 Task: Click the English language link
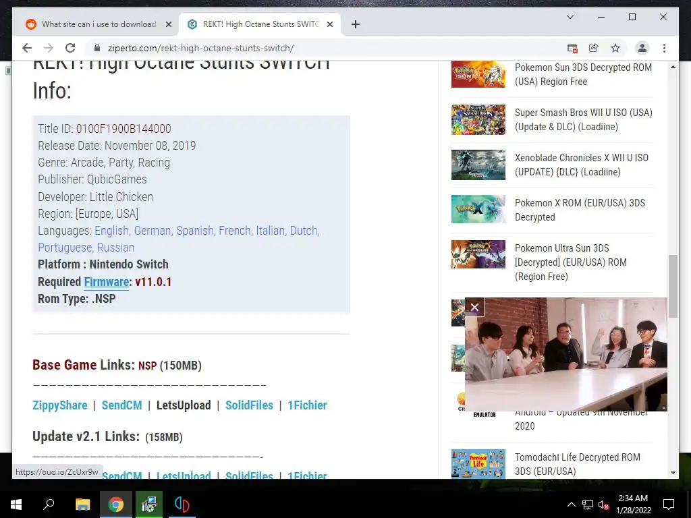coord(111,231)
